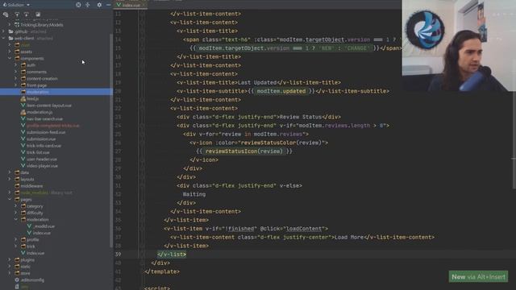Expand the store folder
Viewport: 516px width, 290px height.
point(10,273)
